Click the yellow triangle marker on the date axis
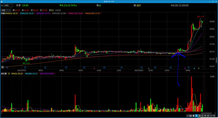This screenshot has width=218, height=118. (199, 68)
